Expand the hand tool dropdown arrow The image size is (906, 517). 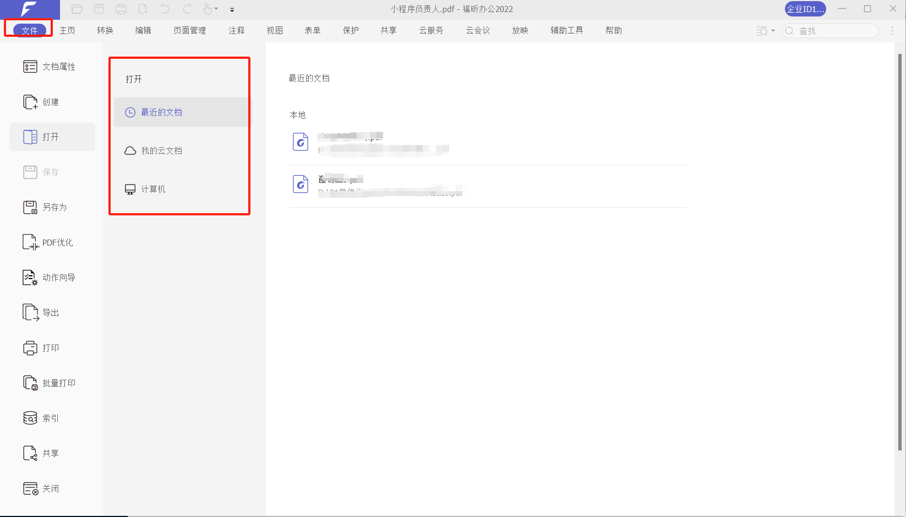point(216,9)
